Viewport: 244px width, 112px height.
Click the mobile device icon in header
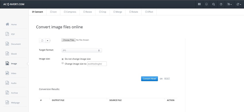pyautogui.click(x=206, y=4)
